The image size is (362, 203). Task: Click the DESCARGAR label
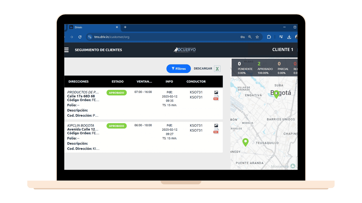203,68
